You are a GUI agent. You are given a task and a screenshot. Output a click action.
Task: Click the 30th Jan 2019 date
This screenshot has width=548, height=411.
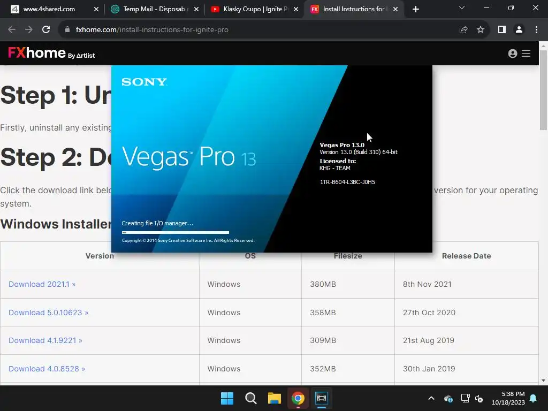(429, 369)
